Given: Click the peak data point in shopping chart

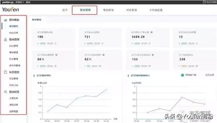Looking at the screenshot, I should (182, 97).
